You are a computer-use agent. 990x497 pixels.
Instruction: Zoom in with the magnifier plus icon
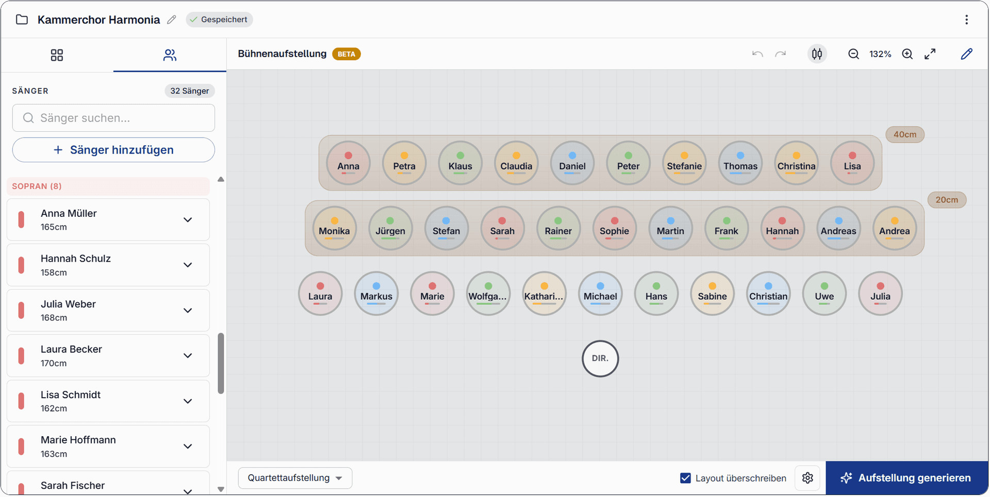coord(907,54)
